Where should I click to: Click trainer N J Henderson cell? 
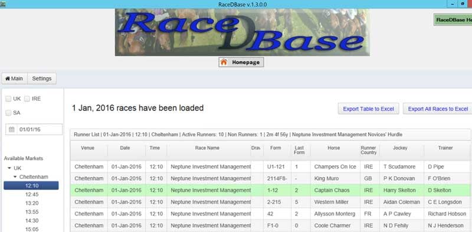(447, 226)
